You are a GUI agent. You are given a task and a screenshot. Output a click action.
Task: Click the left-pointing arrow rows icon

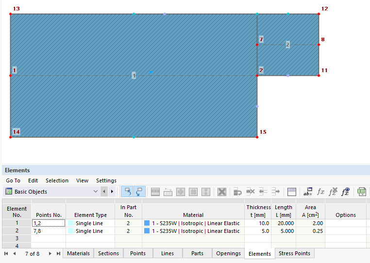[263, 192]
